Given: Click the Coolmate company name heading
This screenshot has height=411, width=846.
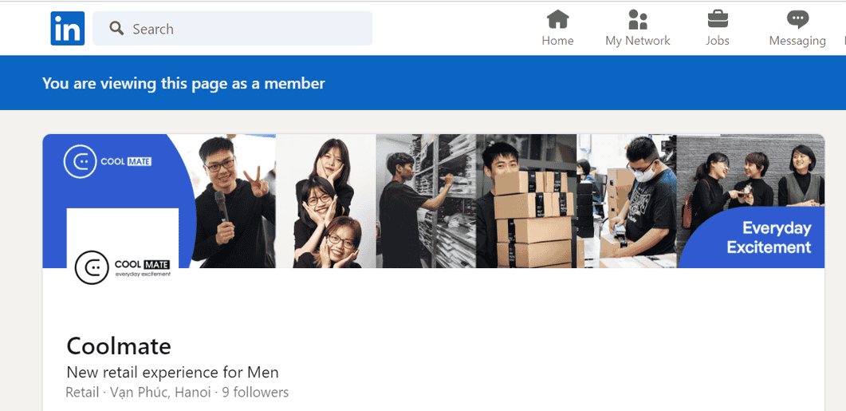Looking at the screenshot, I should [x=119, y=346].
